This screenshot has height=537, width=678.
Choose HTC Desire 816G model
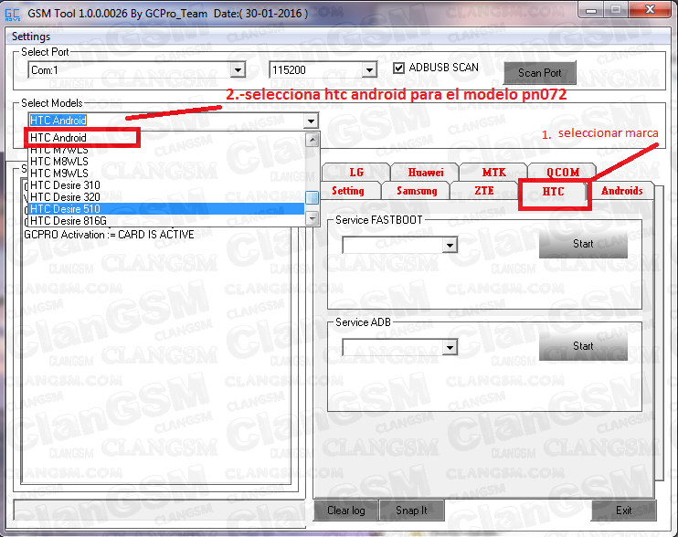(166, 221)
